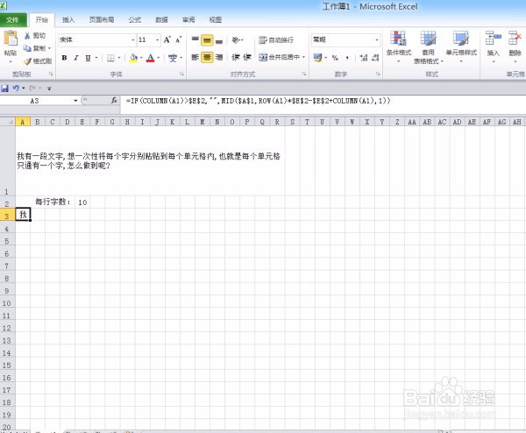
Task: Decrease font size with small A
Action: (179, 40)
